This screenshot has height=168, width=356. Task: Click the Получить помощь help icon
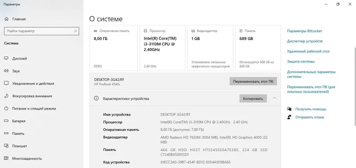click(289, 109)
